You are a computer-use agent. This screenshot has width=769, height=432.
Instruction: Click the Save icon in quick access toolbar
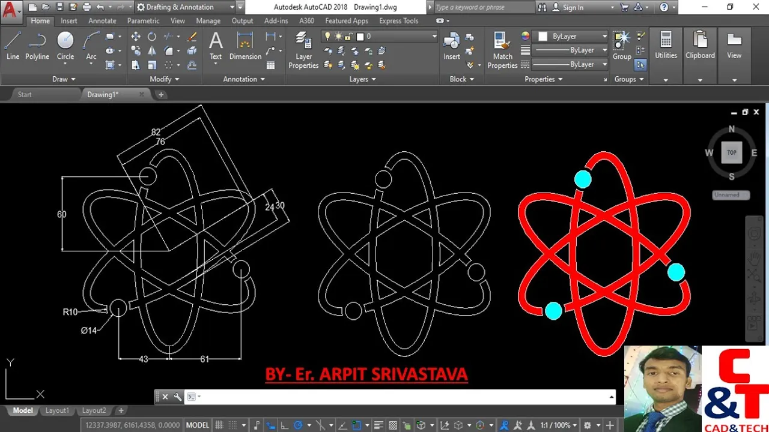pyautogui.click(x=58, y=7)
